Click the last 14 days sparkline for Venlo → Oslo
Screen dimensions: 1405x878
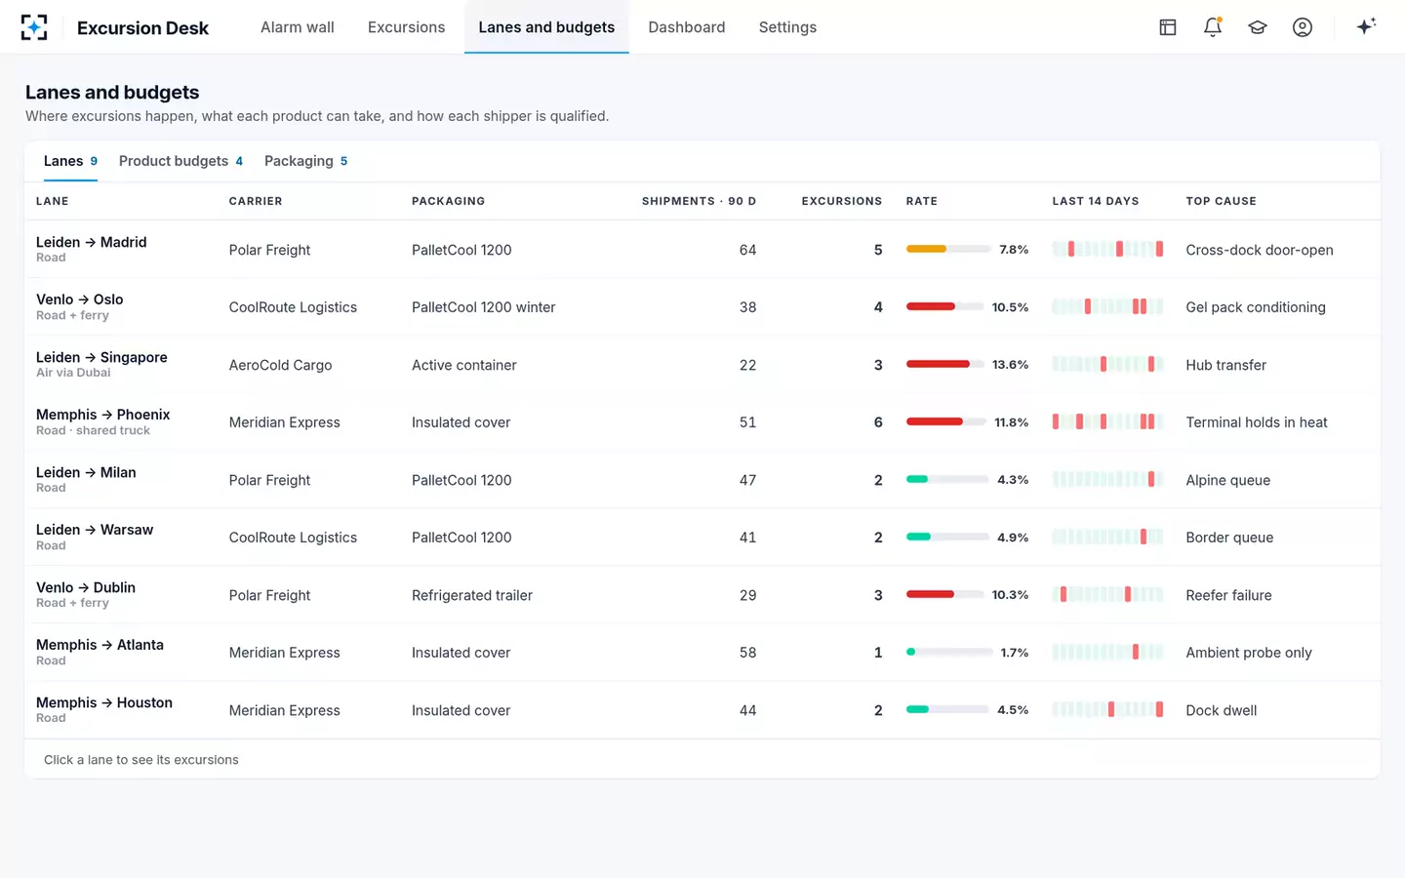click(1107, 306)
